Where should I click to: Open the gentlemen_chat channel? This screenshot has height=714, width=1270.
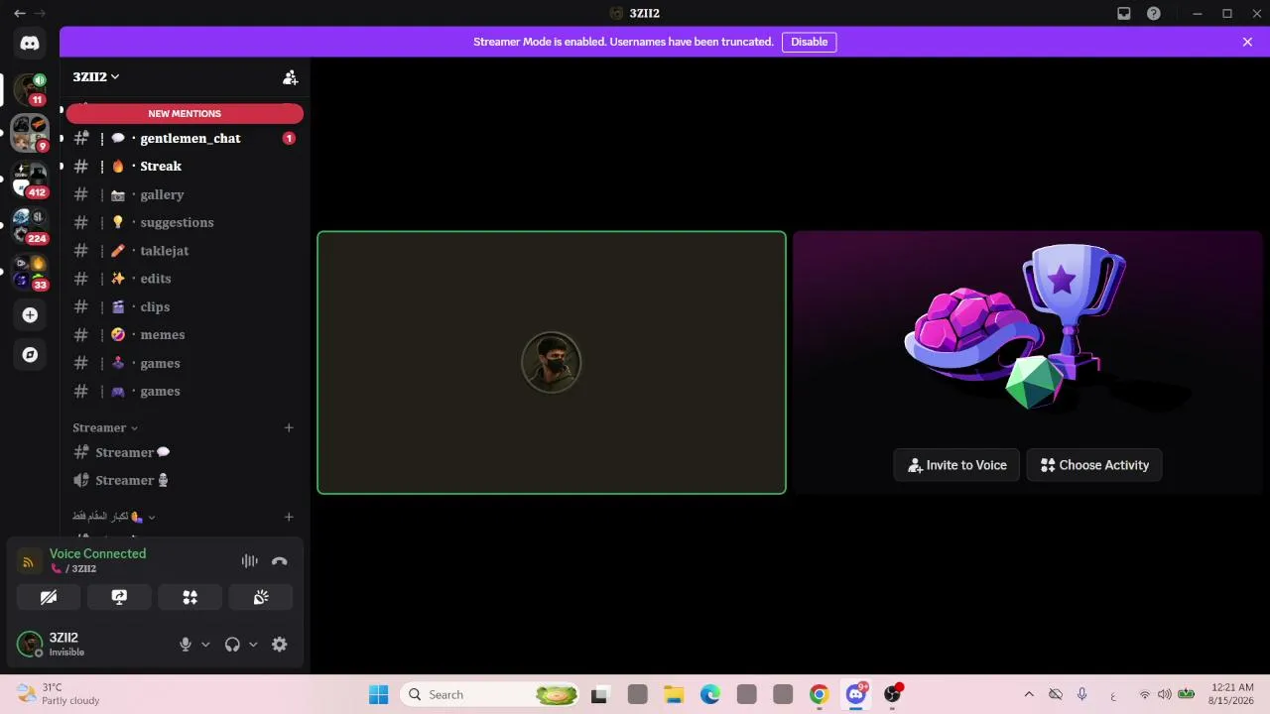[x=185, y=138]
